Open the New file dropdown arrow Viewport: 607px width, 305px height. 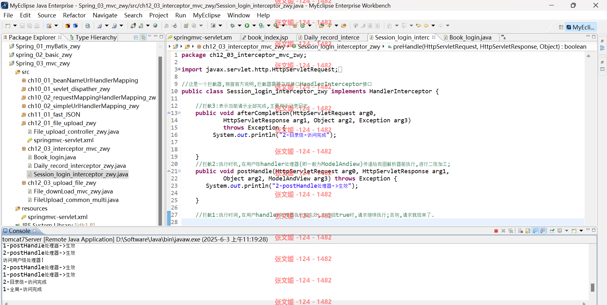(x=15, y=26)
